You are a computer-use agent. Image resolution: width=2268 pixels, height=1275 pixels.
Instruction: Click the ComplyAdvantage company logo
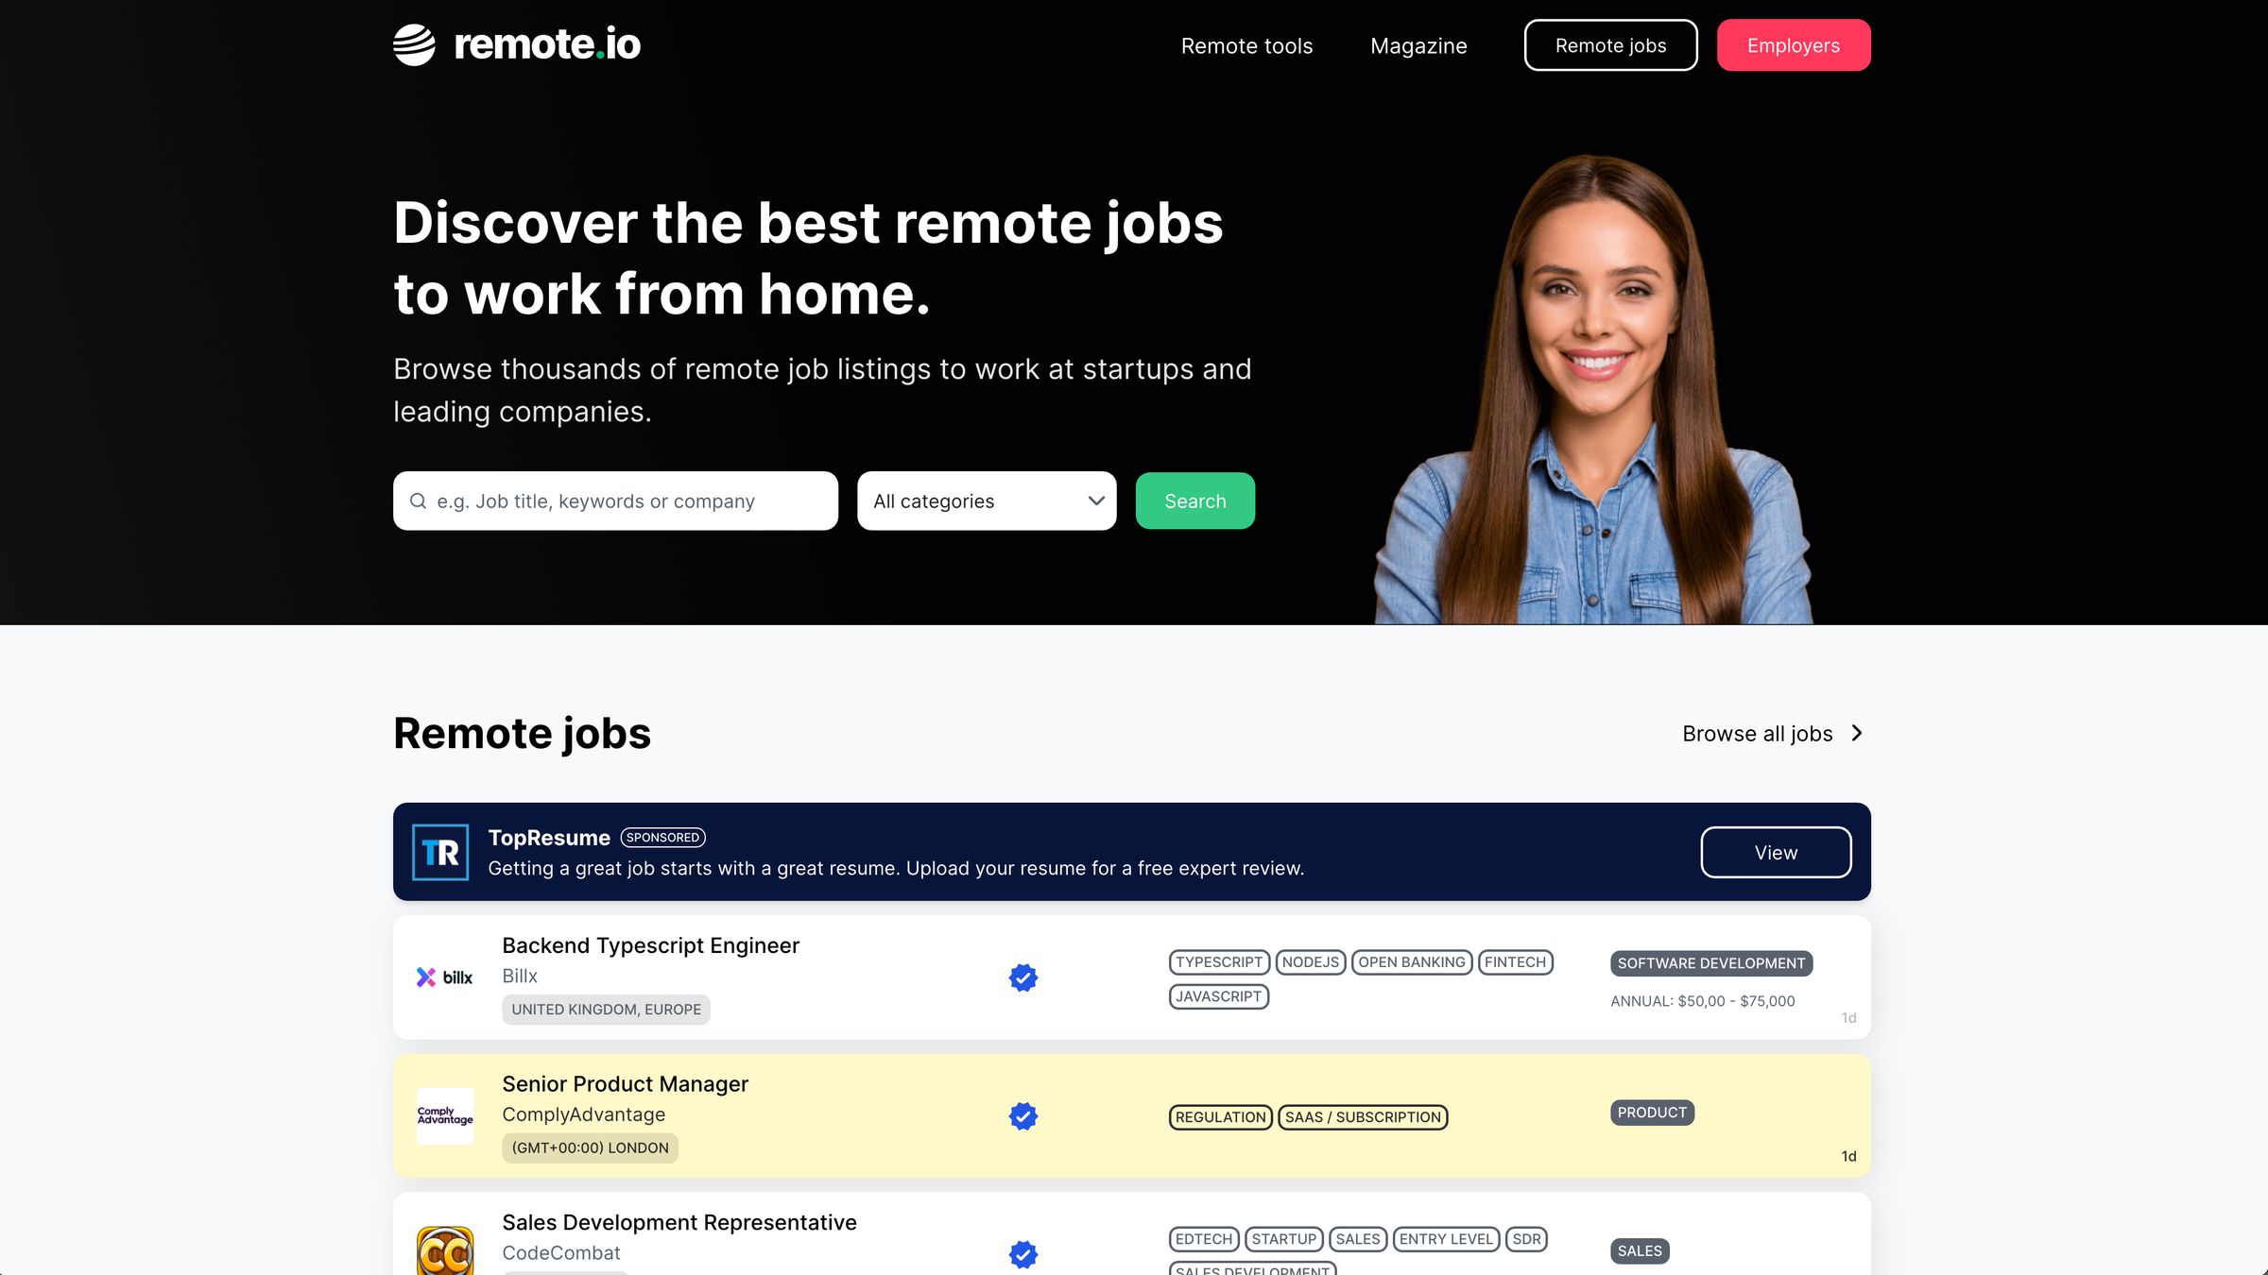(445, 1115)
